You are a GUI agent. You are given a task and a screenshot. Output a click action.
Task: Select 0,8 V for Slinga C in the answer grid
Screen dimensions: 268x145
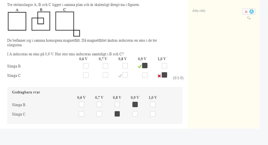(x=125, y=75)
